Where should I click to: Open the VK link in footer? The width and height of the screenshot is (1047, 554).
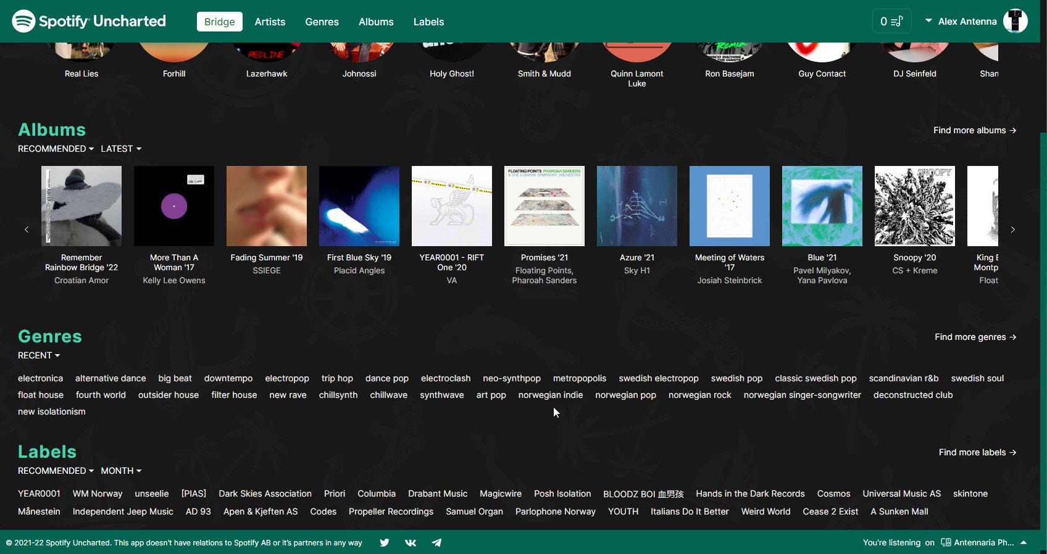[411, 543]
